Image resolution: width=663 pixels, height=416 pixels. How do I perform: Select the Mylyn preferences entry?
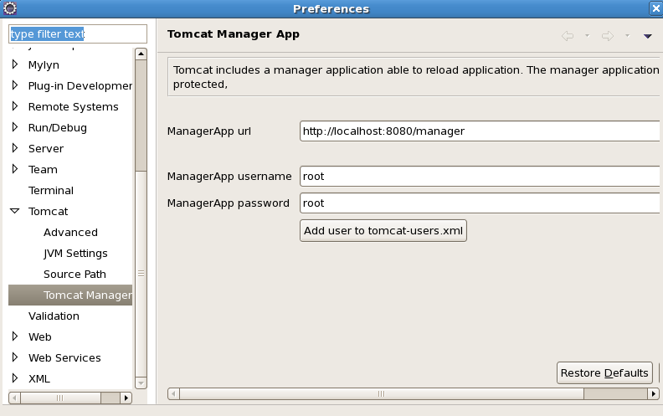click(x=44, y=64)
